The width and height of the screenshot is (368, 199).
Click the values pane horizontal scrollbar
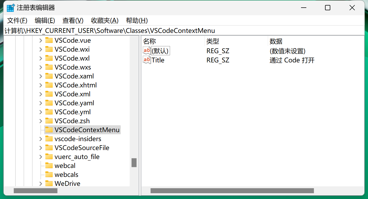(232, 191)
